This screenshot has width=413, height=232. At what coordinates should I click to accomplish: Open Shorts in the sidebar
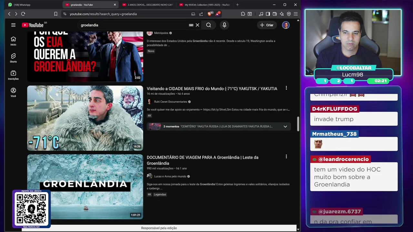[13, 58]
